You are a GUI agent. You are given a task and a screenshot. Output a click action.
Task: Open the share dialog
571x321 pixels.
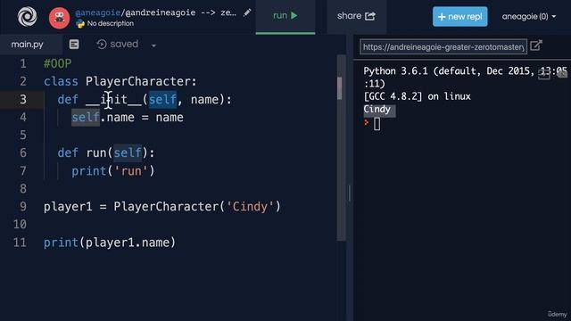tap(356, 16)
